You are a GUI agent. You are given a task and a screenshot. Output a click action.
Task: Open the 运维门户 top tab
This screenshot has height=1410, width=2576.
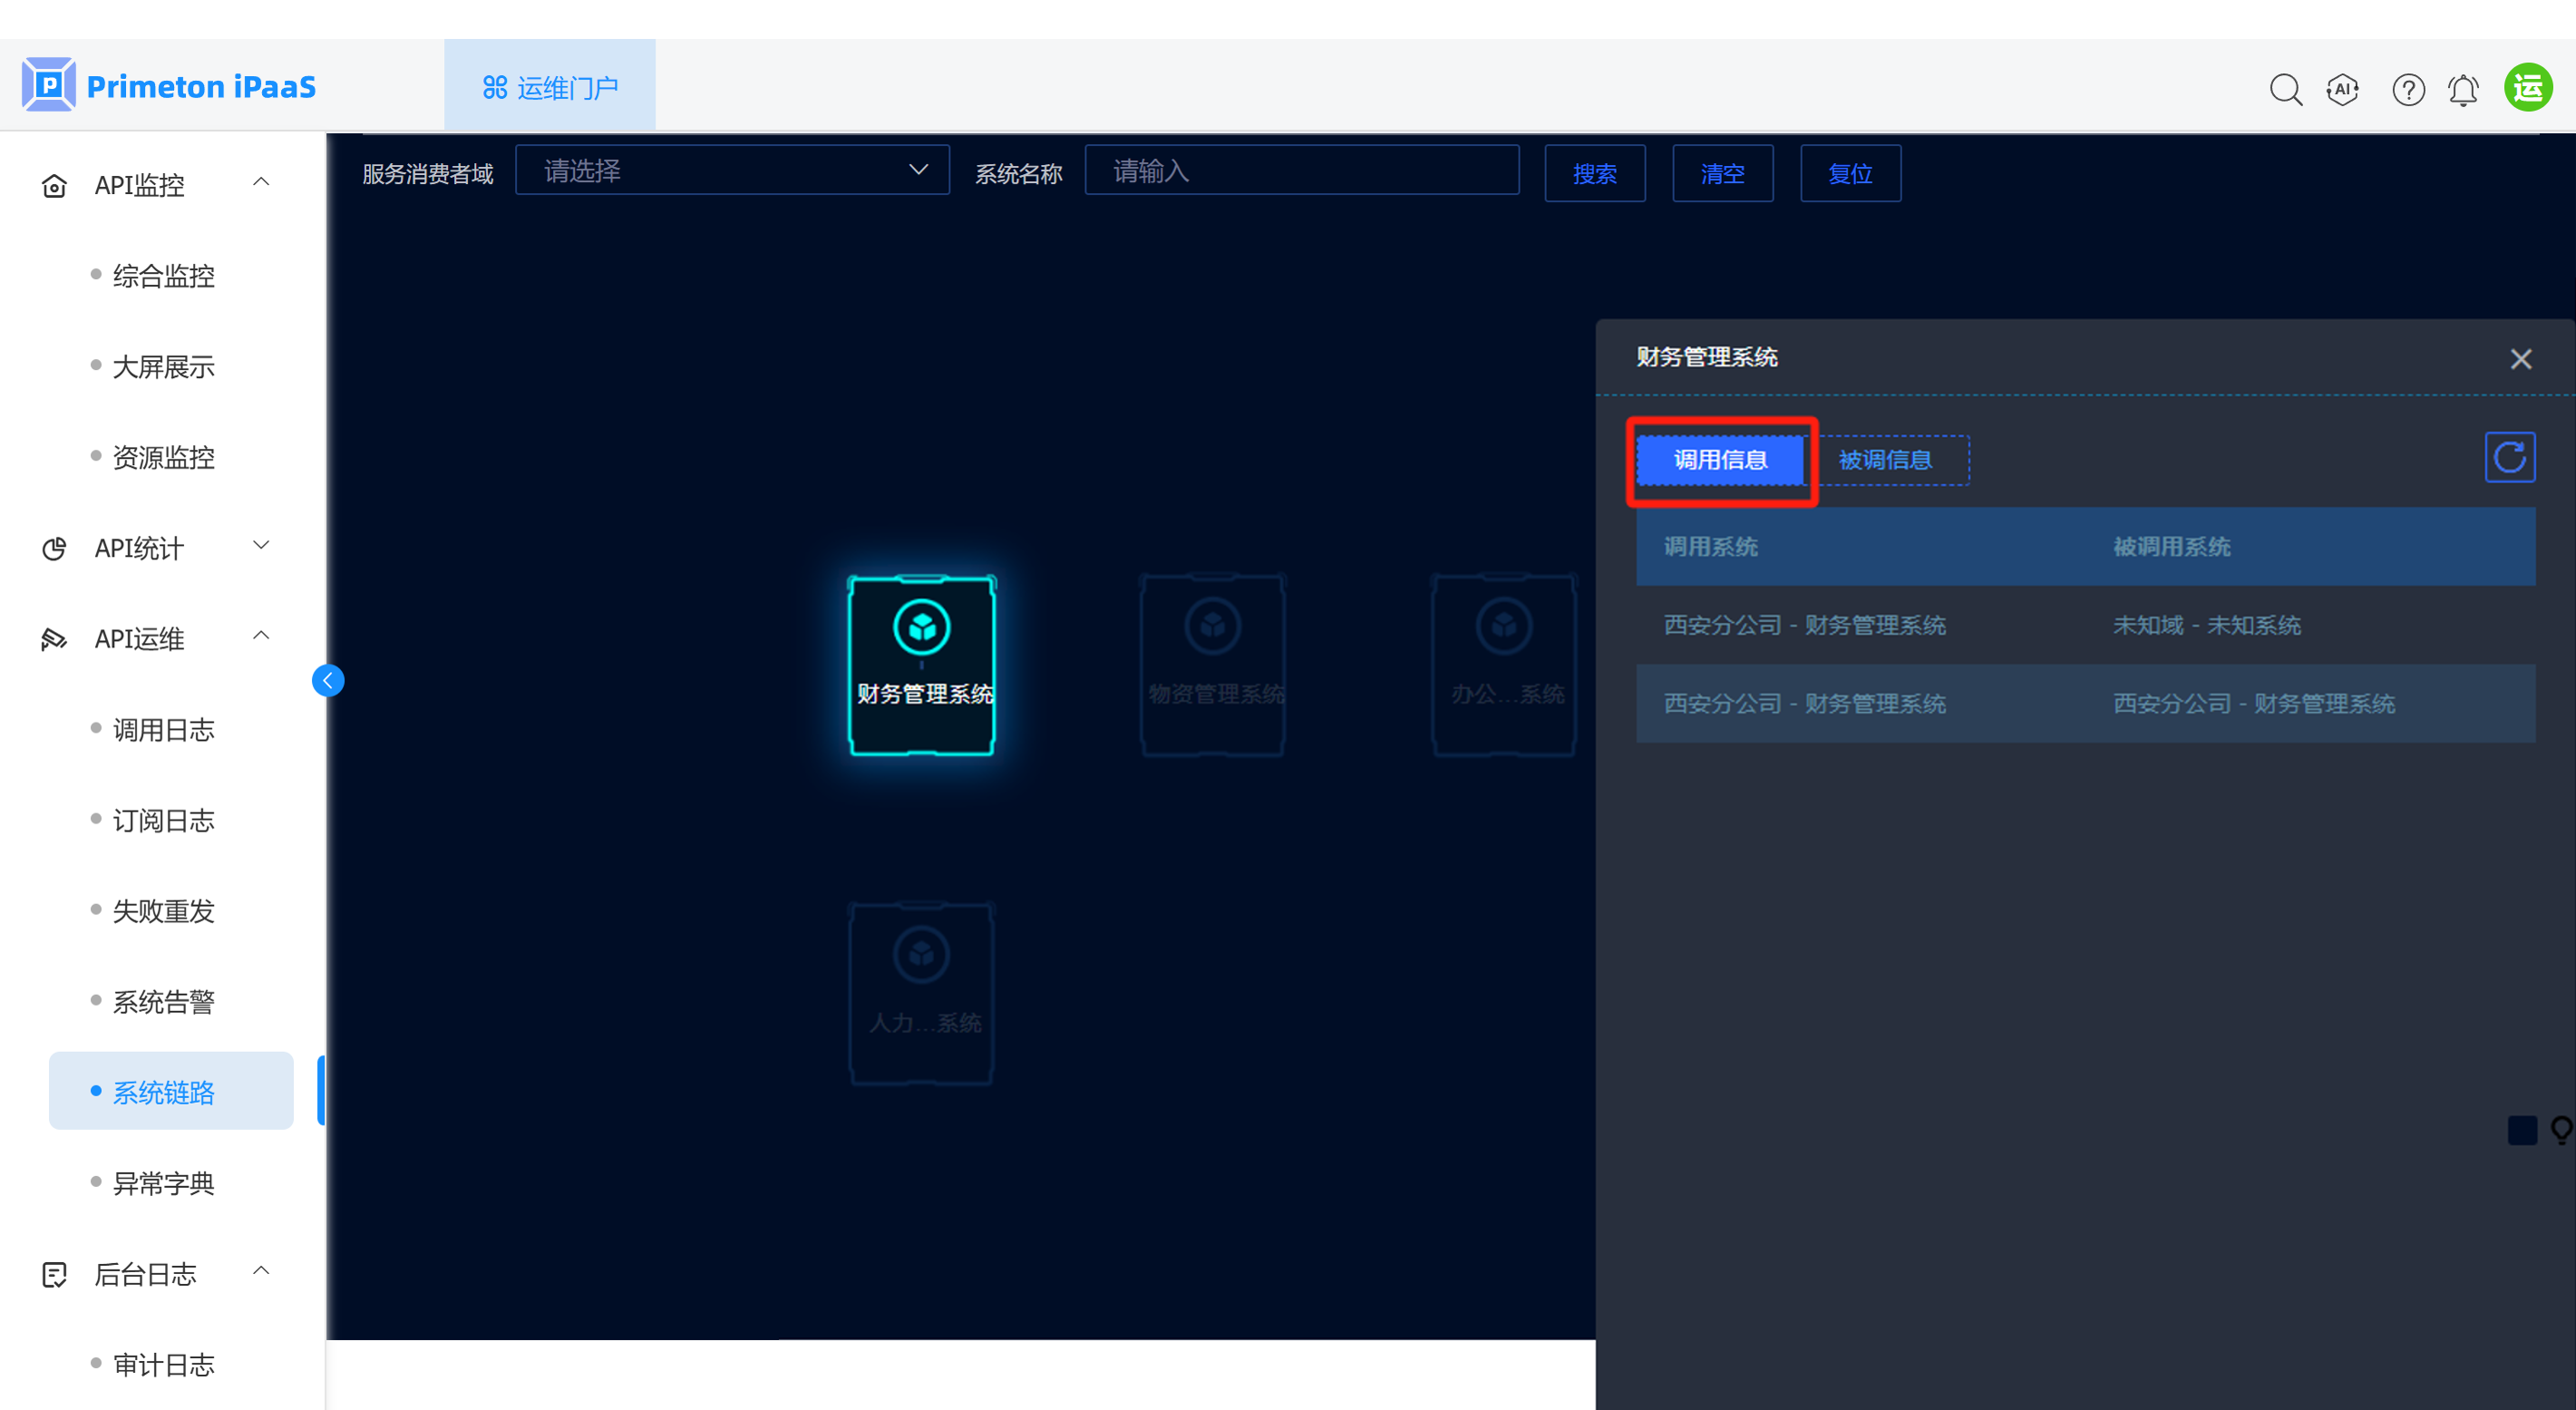click(x=550, y=88)
